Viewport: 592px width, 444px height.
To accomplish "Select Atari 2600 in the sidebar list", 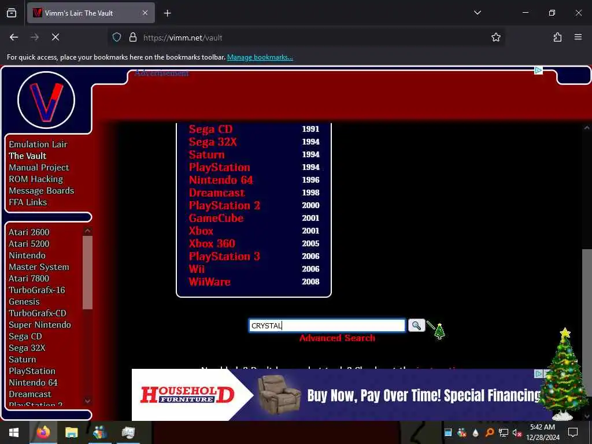I will click(29, 232).
